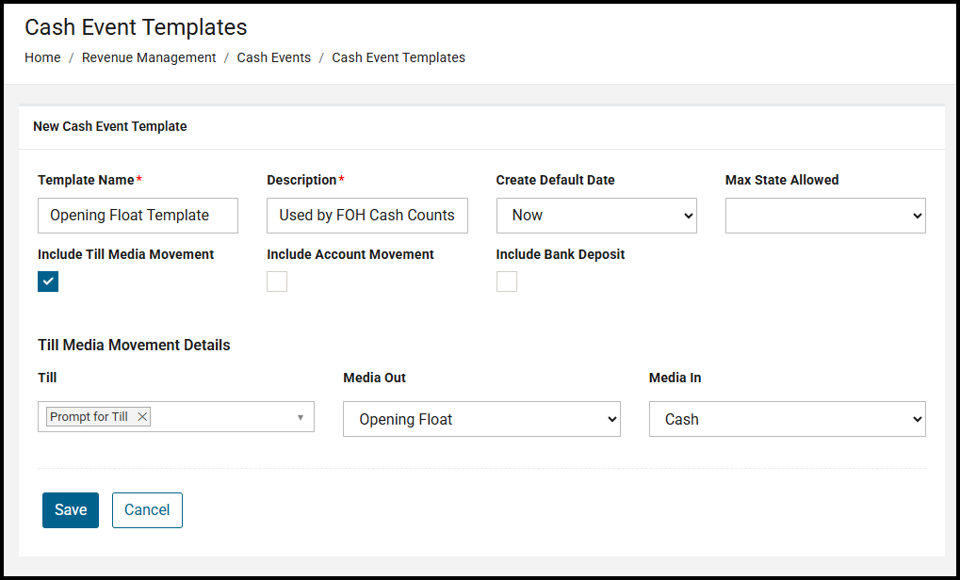The width and height of the screenshot is (960, 580).
Task: Cancel the new template form
Action: [147, 510]
